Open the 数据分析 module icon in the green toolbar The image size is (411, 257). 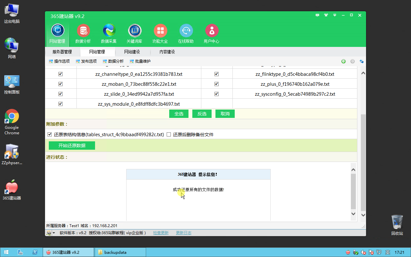click(83, 34)
